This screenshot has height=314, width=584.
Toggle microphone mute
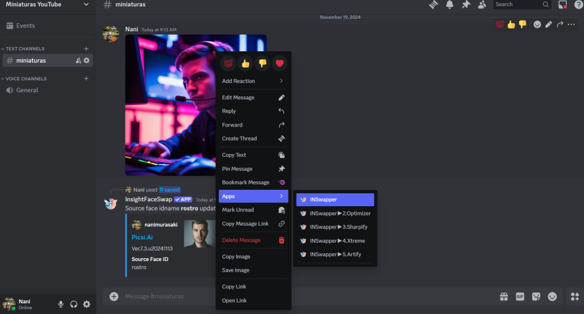click(60, 304)
